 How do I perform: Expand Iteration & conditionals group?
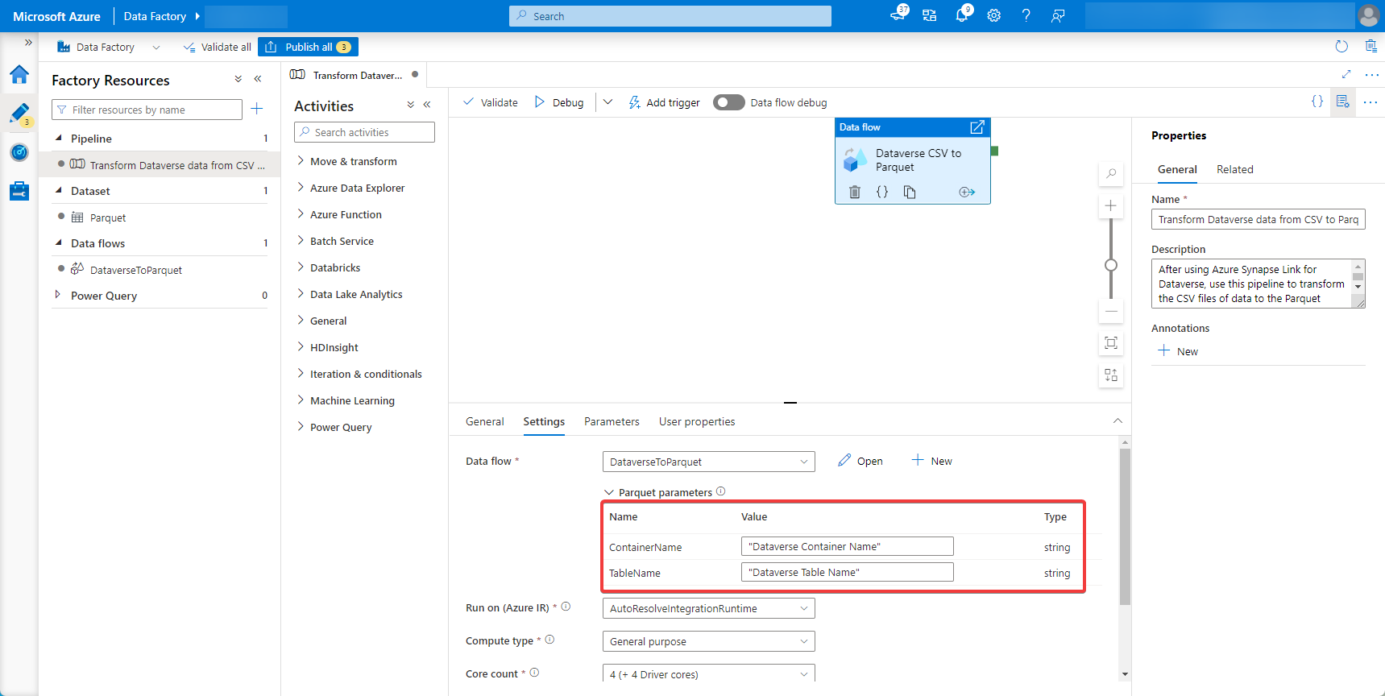point(301,373)
